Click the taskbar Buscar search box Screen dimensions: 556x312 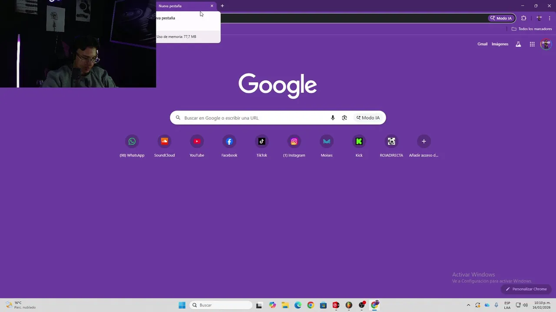tap(221, 305)
